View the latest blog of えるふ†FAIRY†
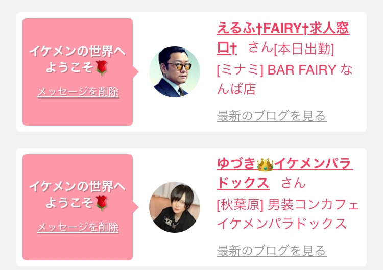Screen dimensions: 383x270 pos(271,116)
